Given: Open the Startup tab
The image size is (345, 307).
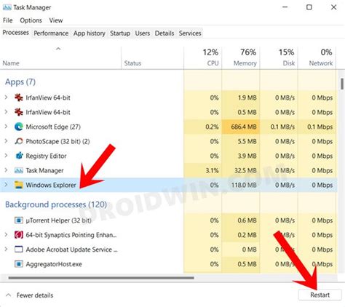Looking at the screenshot, I should pyautogui.click(x=120, y=33).
